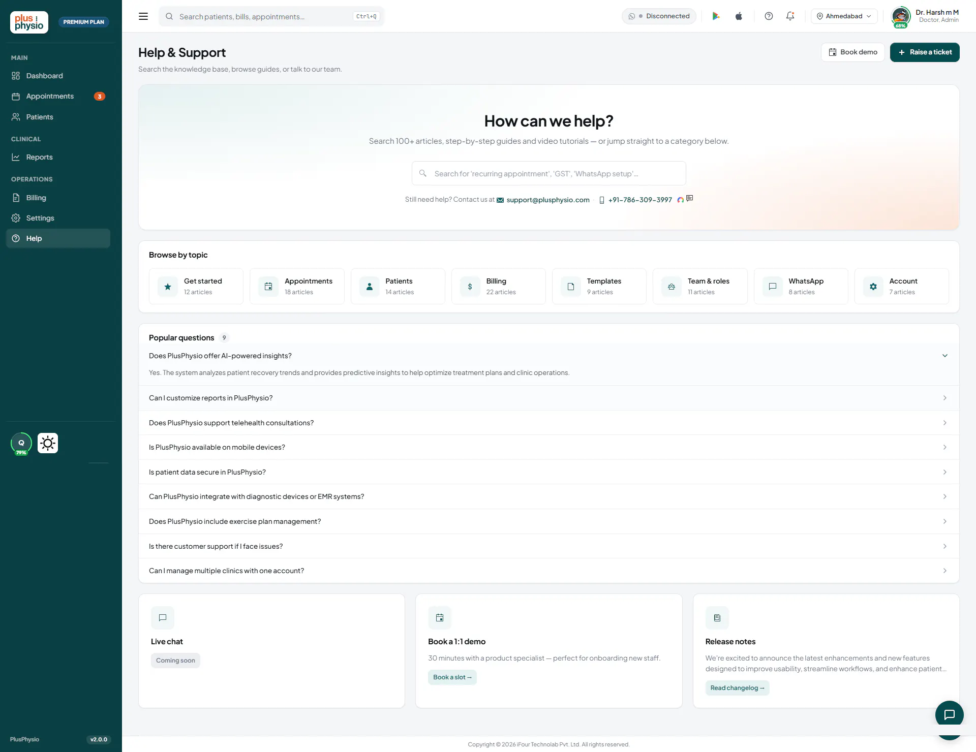Image resolution: width=976 pixels, height=752 pixels.
Task: Click the Patients topic person icon
Action: point(370,287)
